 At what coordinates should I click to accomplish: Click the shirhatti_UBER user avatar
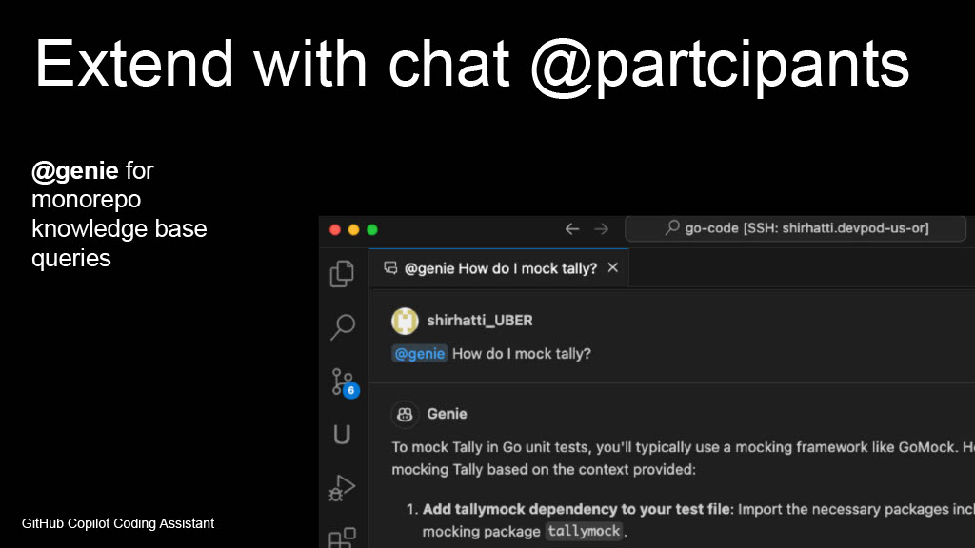coord(405,321)
